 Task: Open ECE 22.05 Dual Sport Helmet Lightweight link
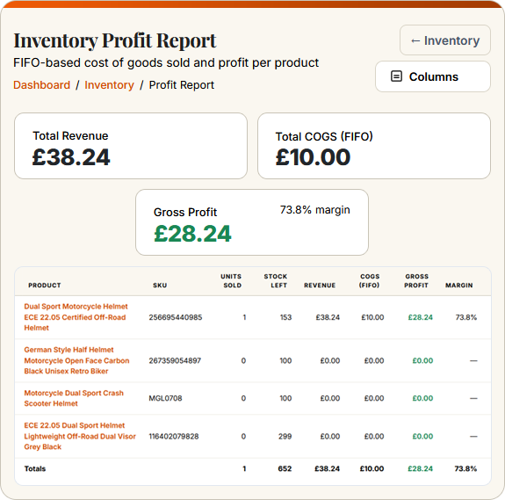point(80,436)
